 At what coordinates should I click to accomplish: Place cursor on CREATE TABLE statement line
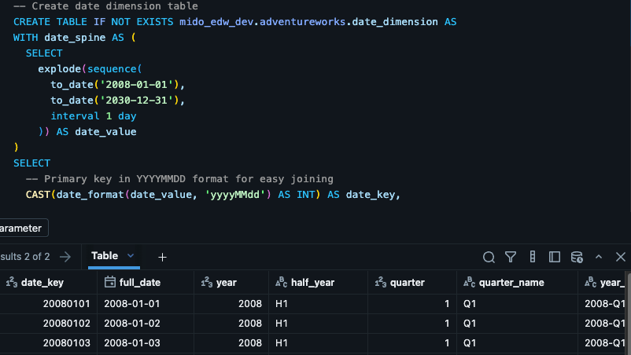click(234, 22)
